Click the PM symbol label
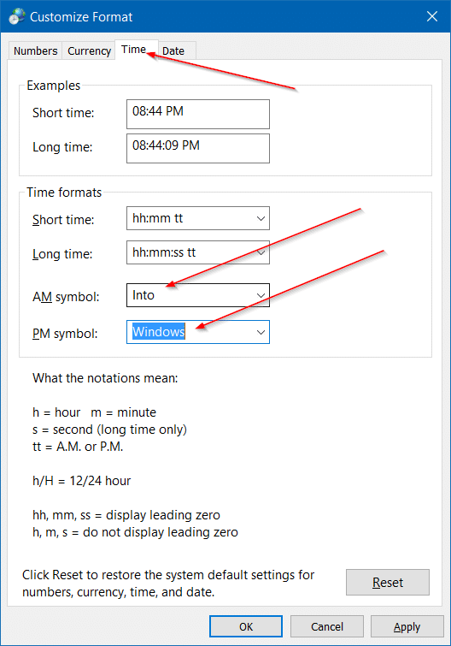Image resolution: width=451 pixels, height=646 pixels. [x=65, y=334]
